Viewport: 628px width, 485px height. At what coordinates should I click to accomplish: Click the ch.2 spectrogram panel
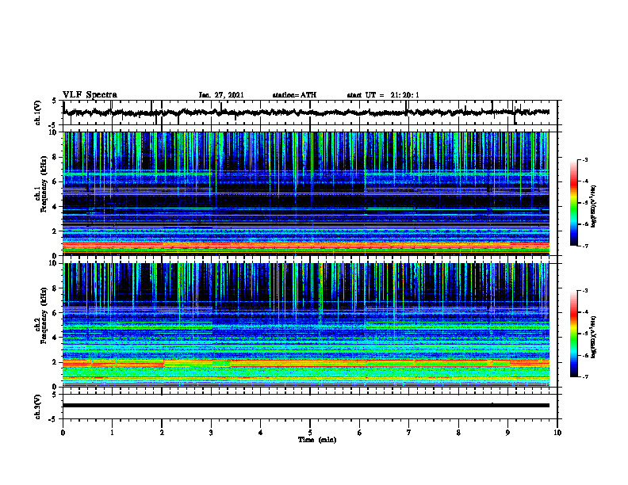tap(306, 325)
